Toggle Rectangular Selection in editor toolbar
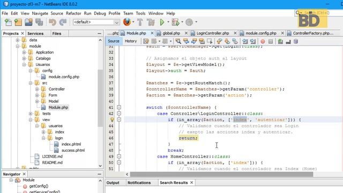Screen dimensions: 343x193 [x=210, y=41]
